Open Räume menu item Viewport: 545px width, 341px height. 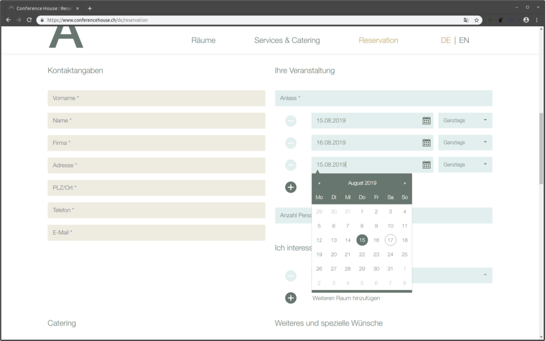[x=203, y=40]
